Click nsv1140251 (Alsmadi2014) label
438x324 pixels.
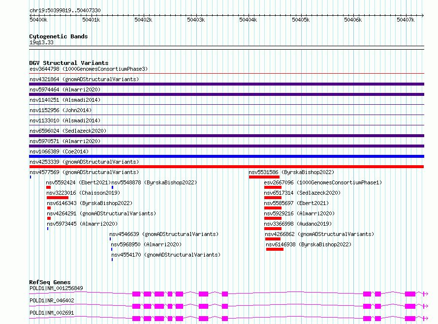[65, 100]
